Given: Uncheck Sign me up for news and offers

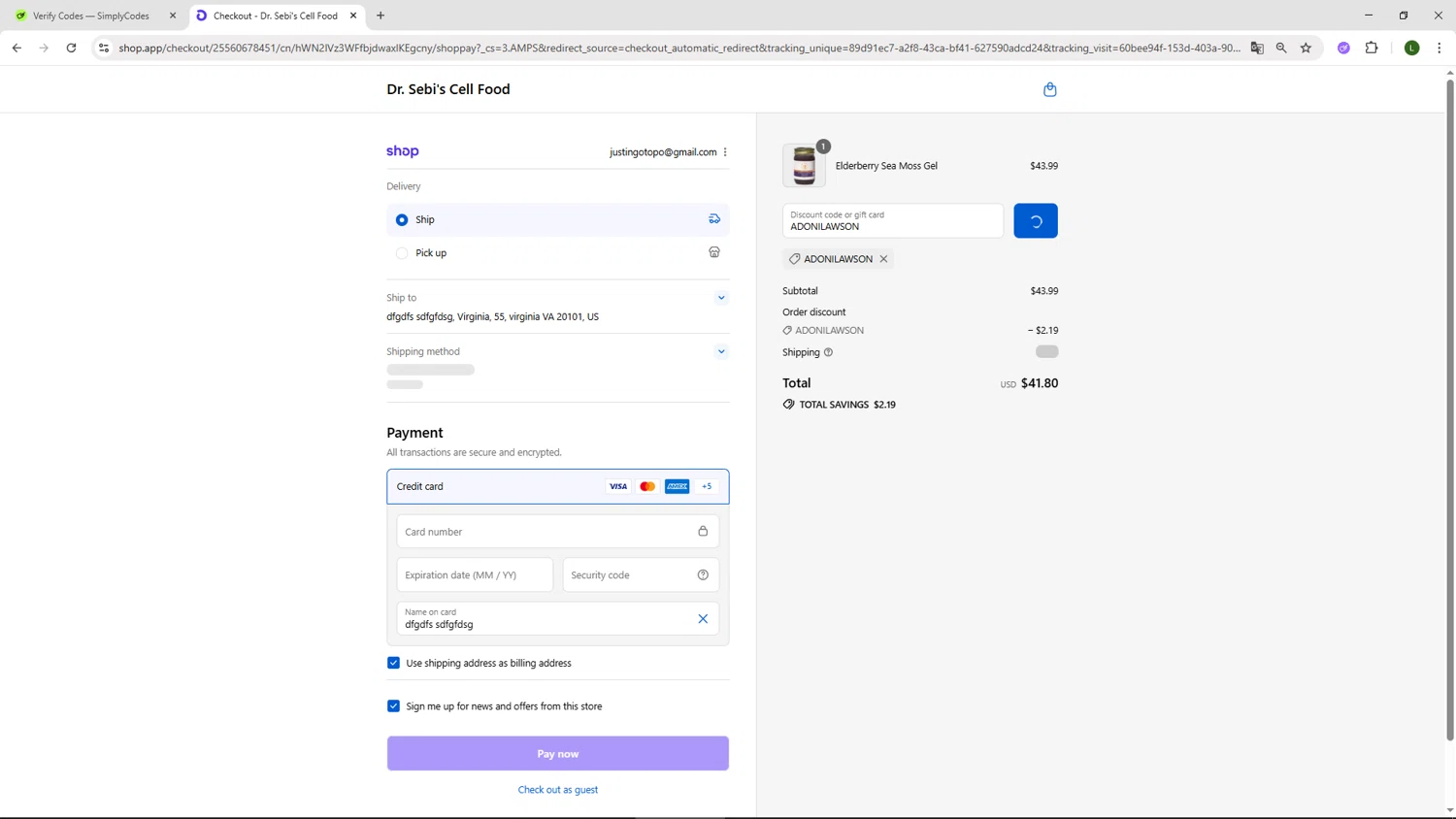Looking at the screenshot, I should tap(393, 706).
